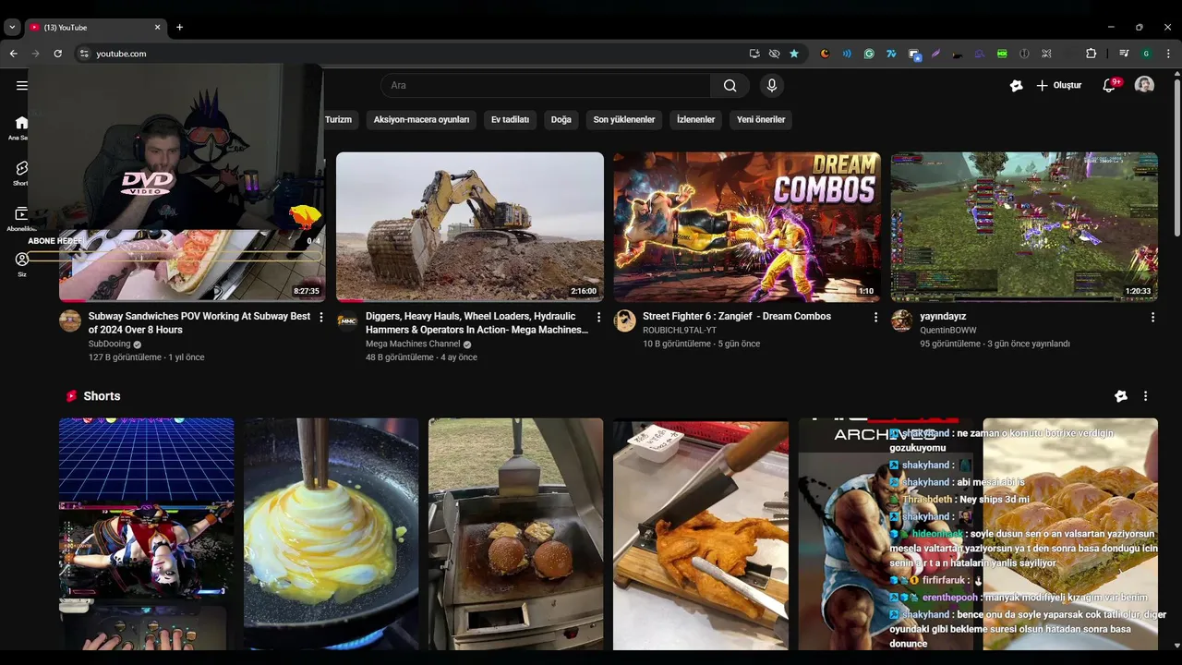Viewport: 1182px width, 665px height.
Task: Select the 'Yeni öneriler' filter chip
Action: [x=761, y=119]
